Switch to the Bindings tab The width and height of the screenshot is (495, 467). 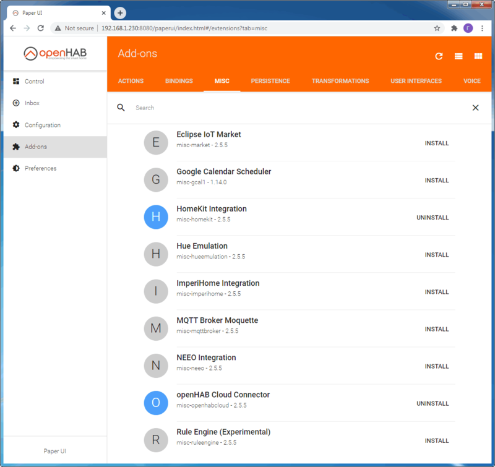click(179, 81)
